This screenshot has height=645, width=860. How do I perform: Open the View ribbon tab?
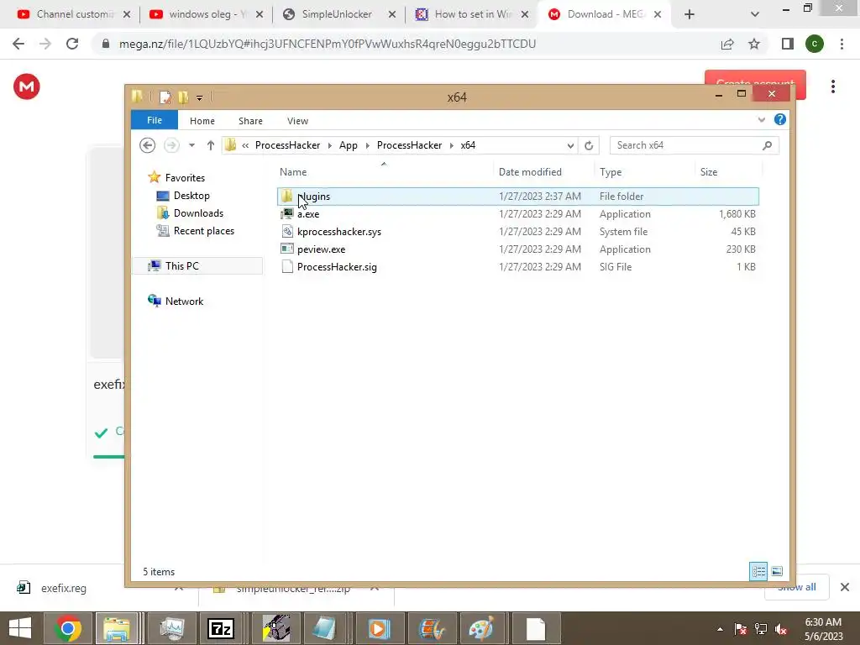click(x=297, y=121)
